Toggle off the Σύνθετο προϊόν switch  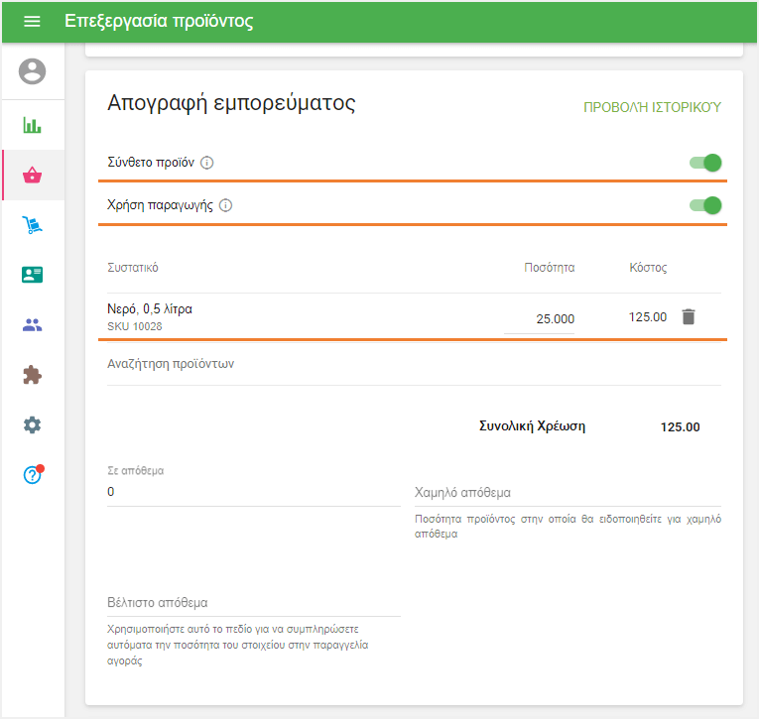705,163
